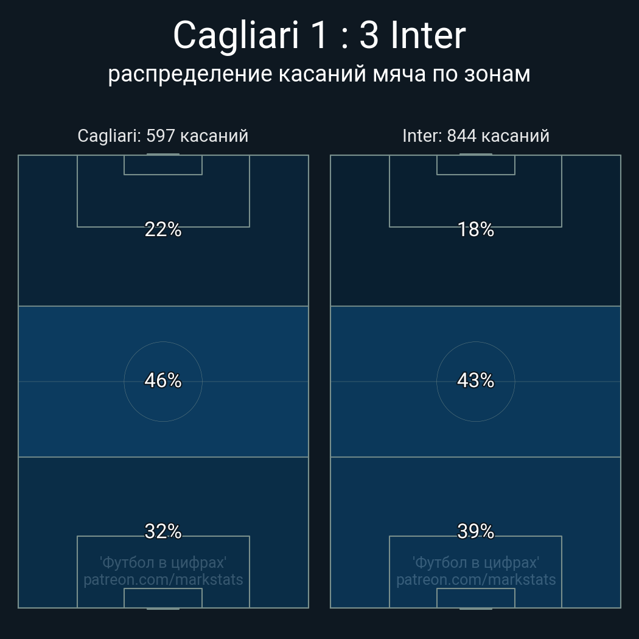Click the top six-yard box on Inter pitch

(476, 165)
